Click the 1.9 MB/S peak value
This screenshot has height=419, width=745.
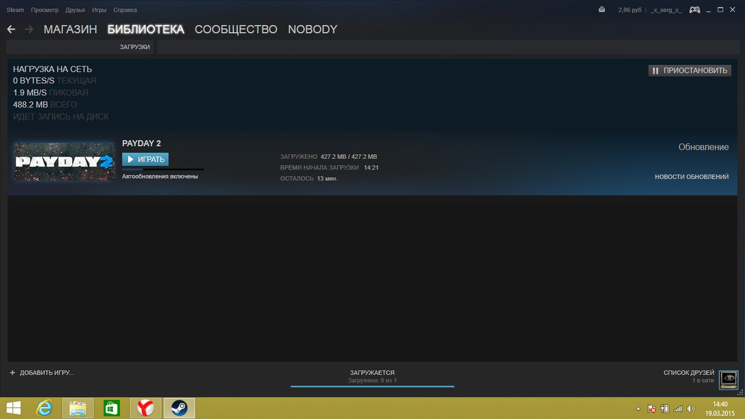30,93
